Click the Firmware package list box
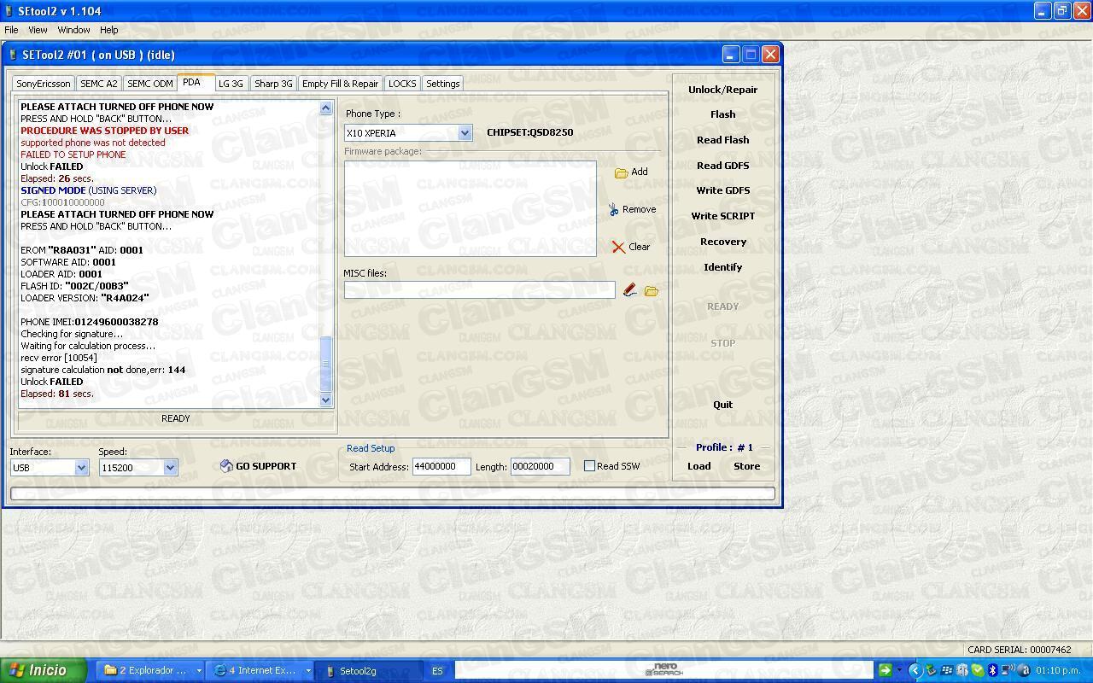 tap(471, 208)
